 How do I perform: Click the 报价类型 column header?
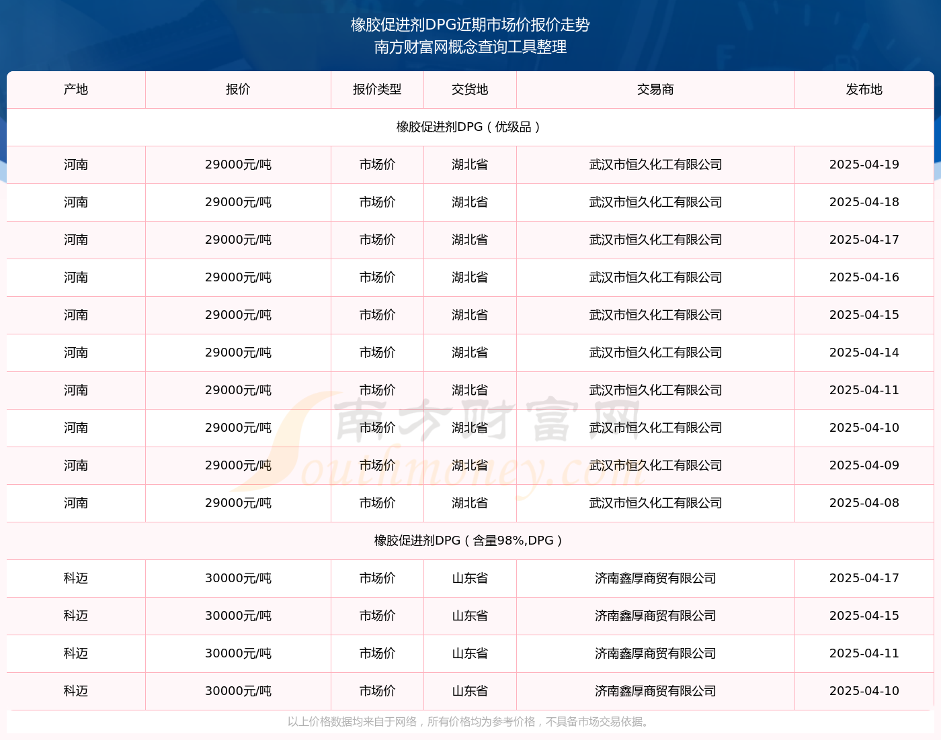(x=377, y=89)
